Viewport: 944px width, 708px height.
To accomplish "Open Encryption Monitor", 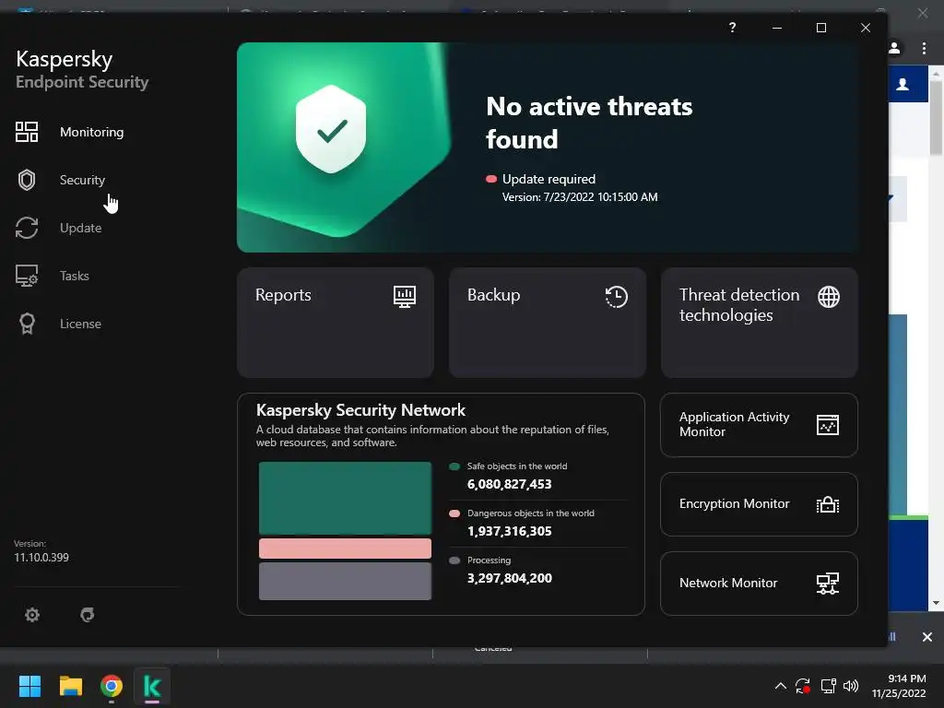I will 759,504.
